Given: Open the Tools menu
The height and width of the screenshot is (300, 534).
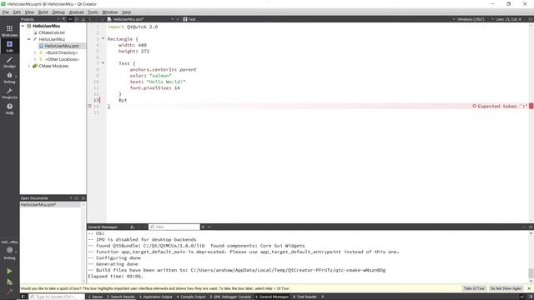Looking at the screenshot, I should [x=93, y=12].
